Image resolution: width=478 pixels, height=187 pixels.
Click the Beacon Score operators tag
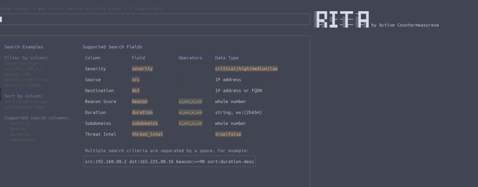pos(190,102)
